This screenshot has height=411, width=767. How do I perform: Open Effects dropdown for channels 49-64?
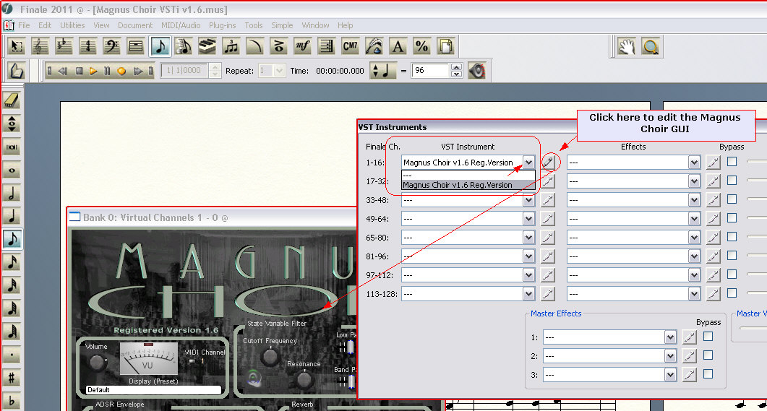coord(694,218)
